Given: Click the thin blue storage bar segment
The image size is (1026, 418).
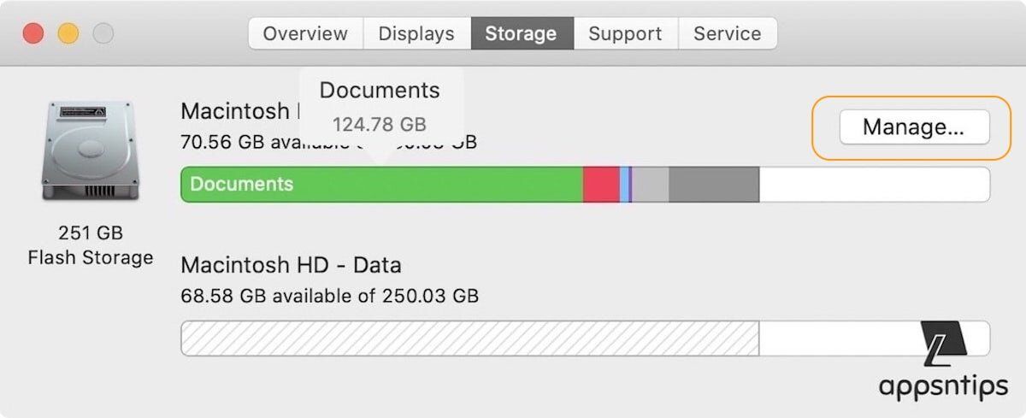Looking at the screenshot, I should tap(627, 185).
